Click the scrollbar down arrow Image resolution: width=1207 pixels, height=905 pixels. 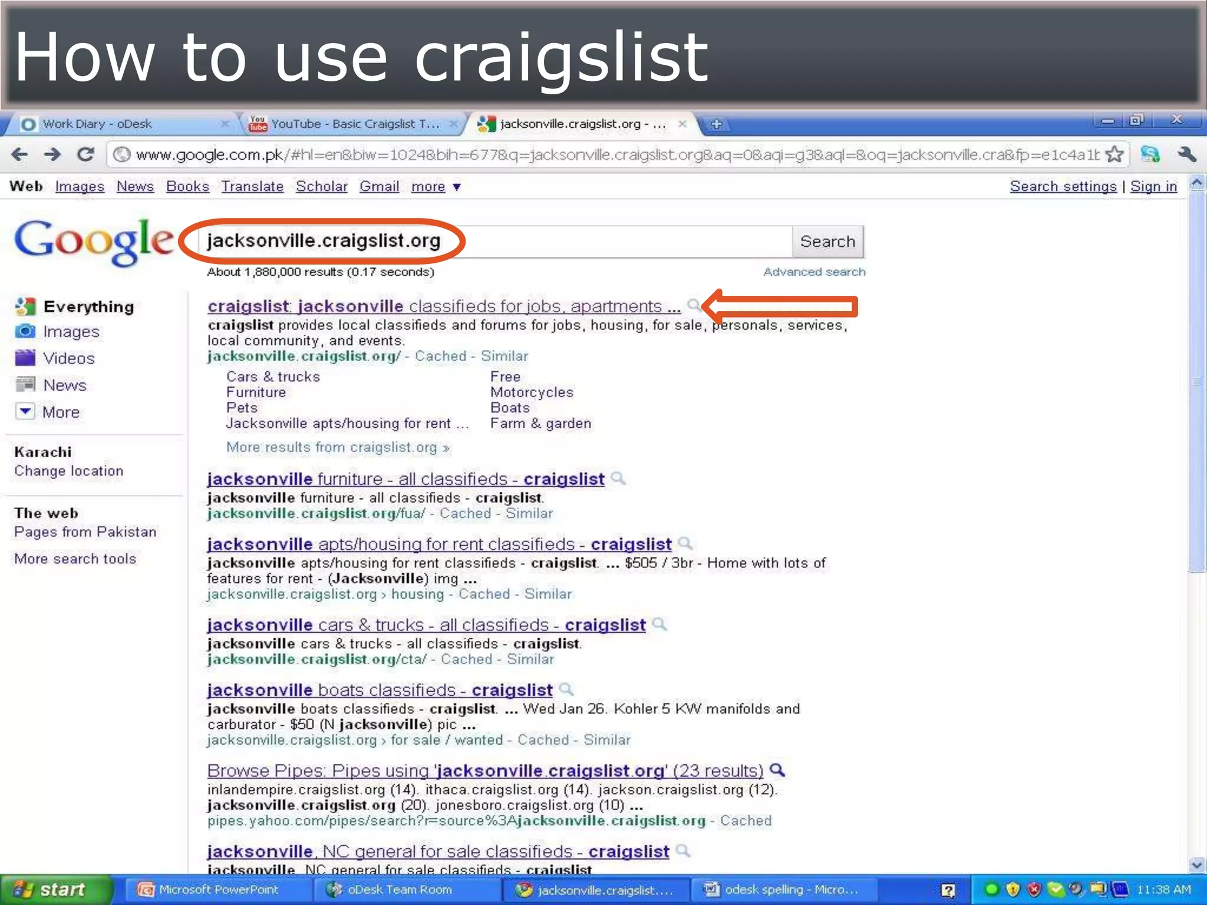point(1197,865)
